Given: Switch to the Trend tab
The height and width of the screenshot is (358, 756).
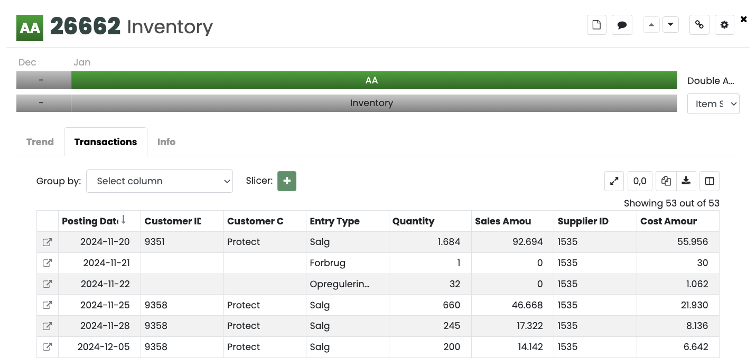Looking at the screenshot, I should pyautogui.click(x=40, y=142).
